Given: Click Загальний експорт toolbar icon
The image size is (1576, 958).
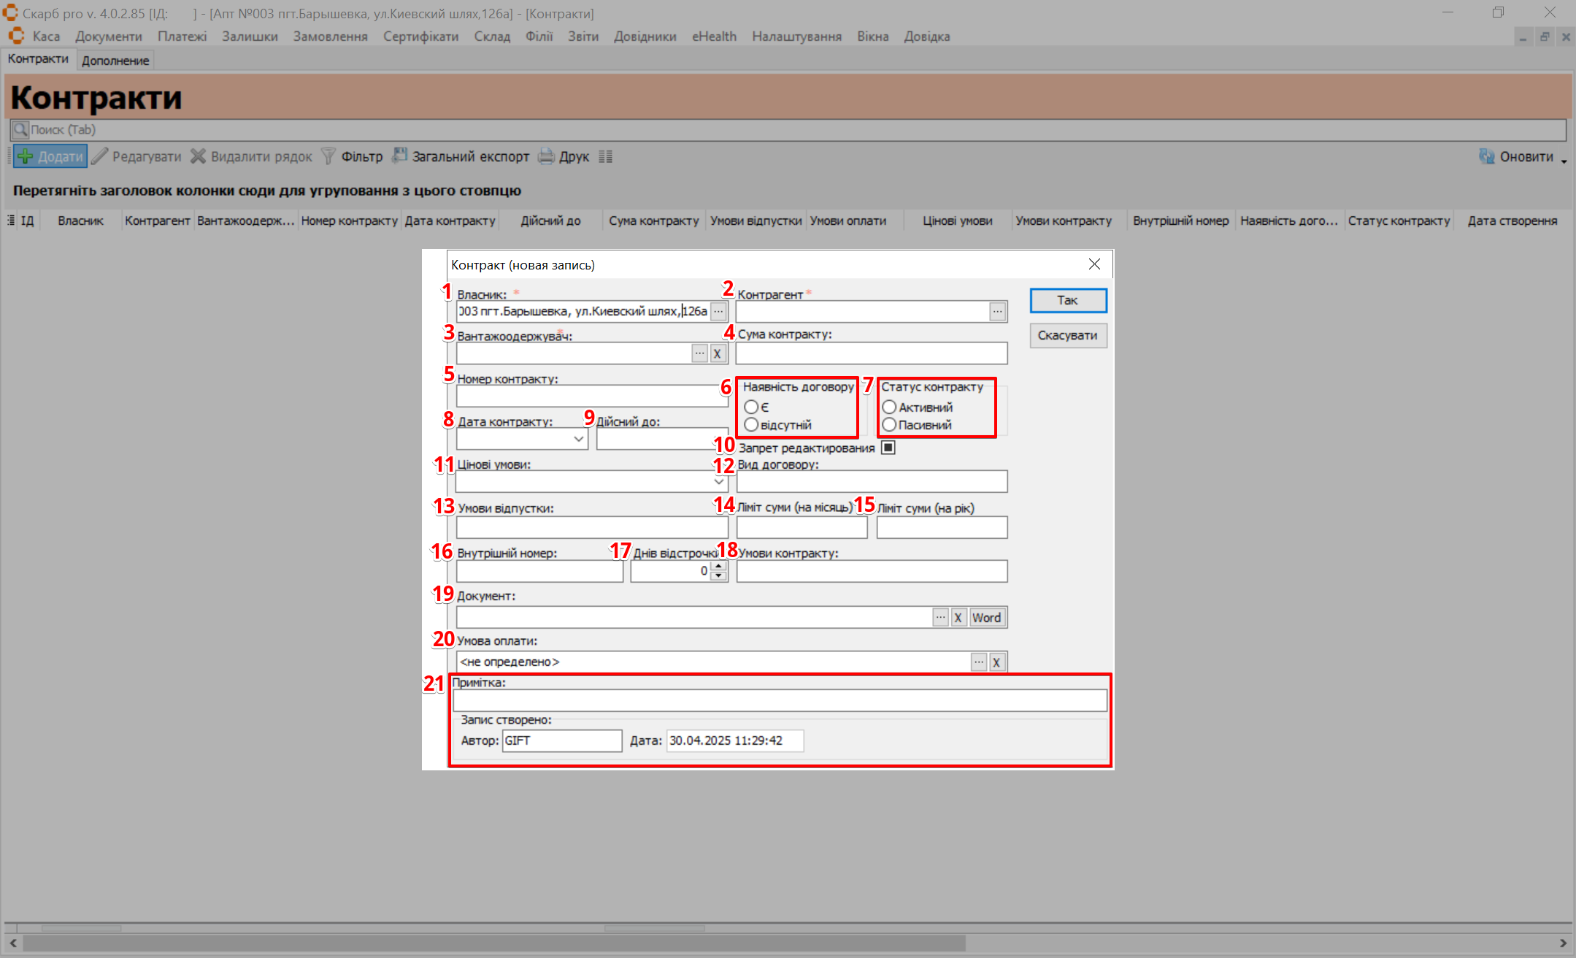Looking at the screenshot, I should pyautogui.click(x=400, y=156).
